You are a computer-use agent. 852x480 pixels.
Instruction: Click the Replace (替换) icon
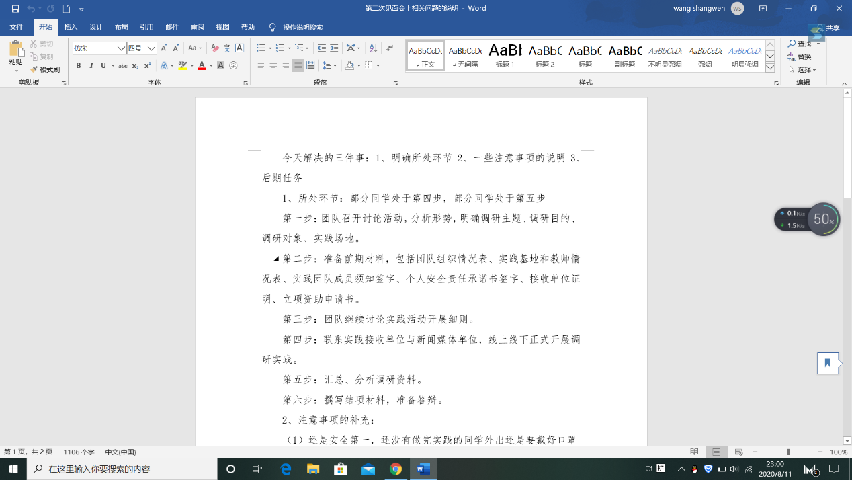coord(800,56)
